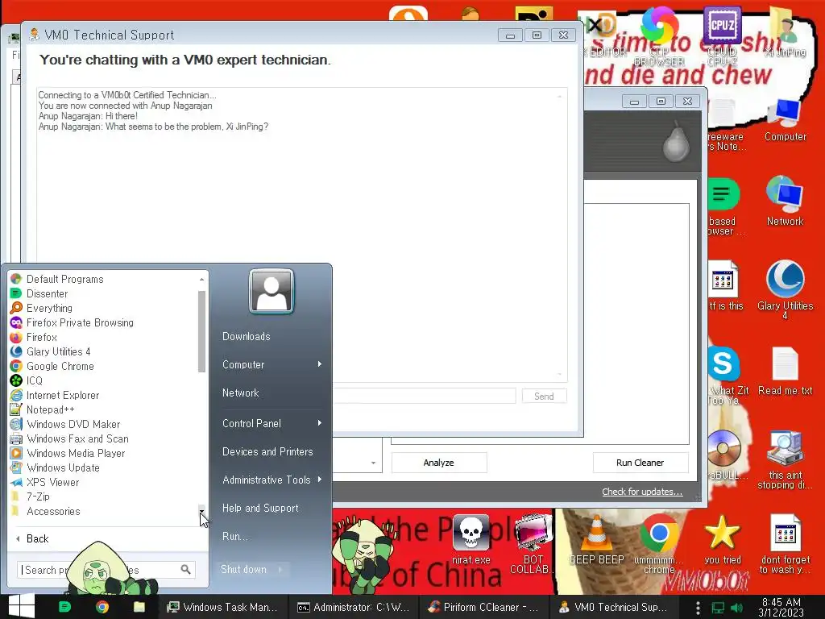Expand the Computer submenu arrow
Screen dimensions: 825x619
coord(319,364)
